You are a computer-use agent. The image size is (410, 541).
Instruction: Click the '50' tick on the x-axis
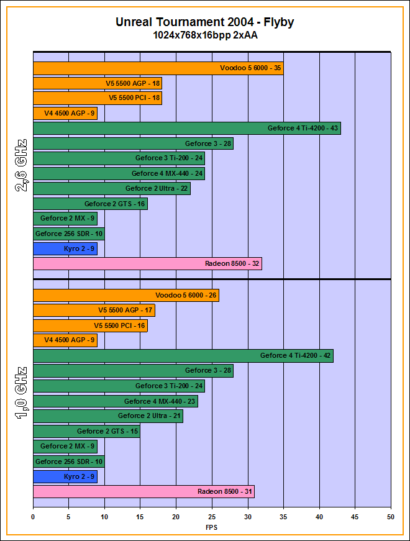tap(390, 516)
